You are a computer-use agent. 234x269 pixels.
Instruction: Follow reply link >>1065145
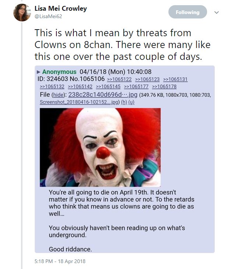(108, 86)
